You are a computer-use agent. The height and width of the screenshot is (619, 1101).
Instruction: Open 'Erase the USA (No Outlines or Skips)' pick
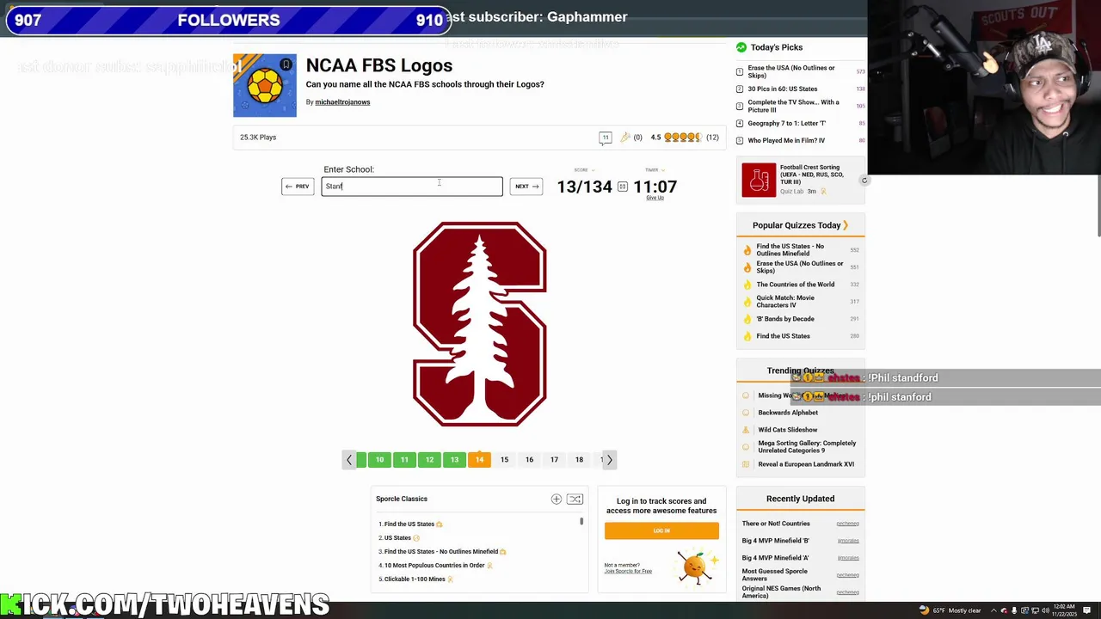(x=791, y=71)
